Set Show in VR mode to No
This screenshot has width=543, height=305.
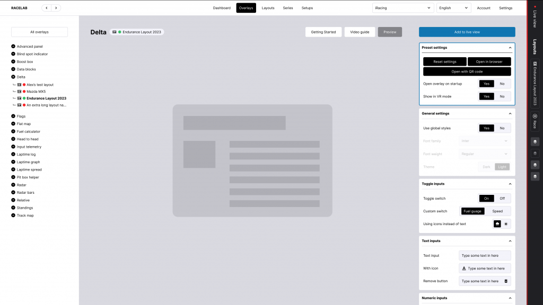click(502, 96)
